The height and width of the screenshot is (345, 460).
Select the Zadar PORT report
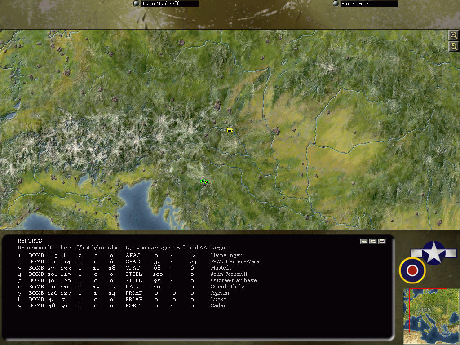[x=122, y=305]
